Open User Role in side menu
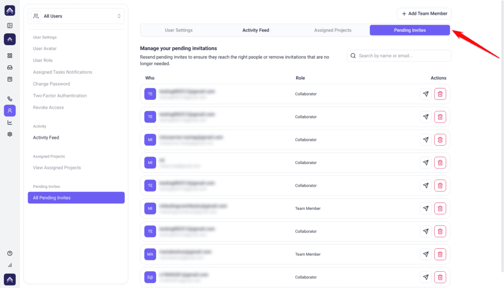The width and height of the screenshot is (504, 288). [x=43, y=61]
